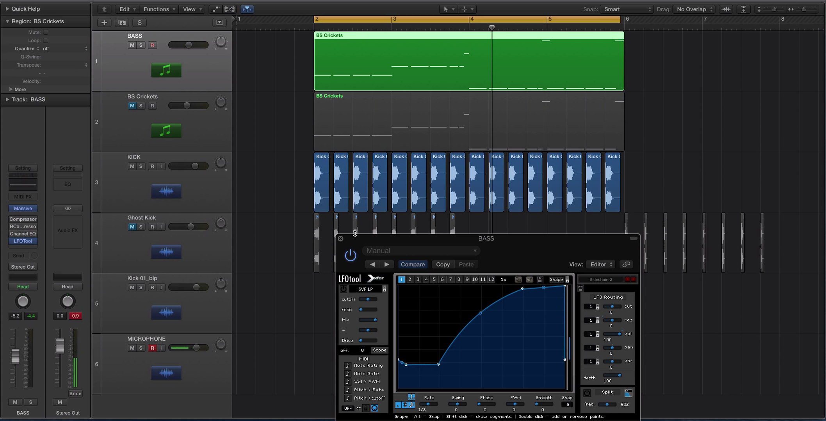Record-arm the MICROPHONE track
The width and height of the screenshot is (826, 421).
tap(152, 348)
